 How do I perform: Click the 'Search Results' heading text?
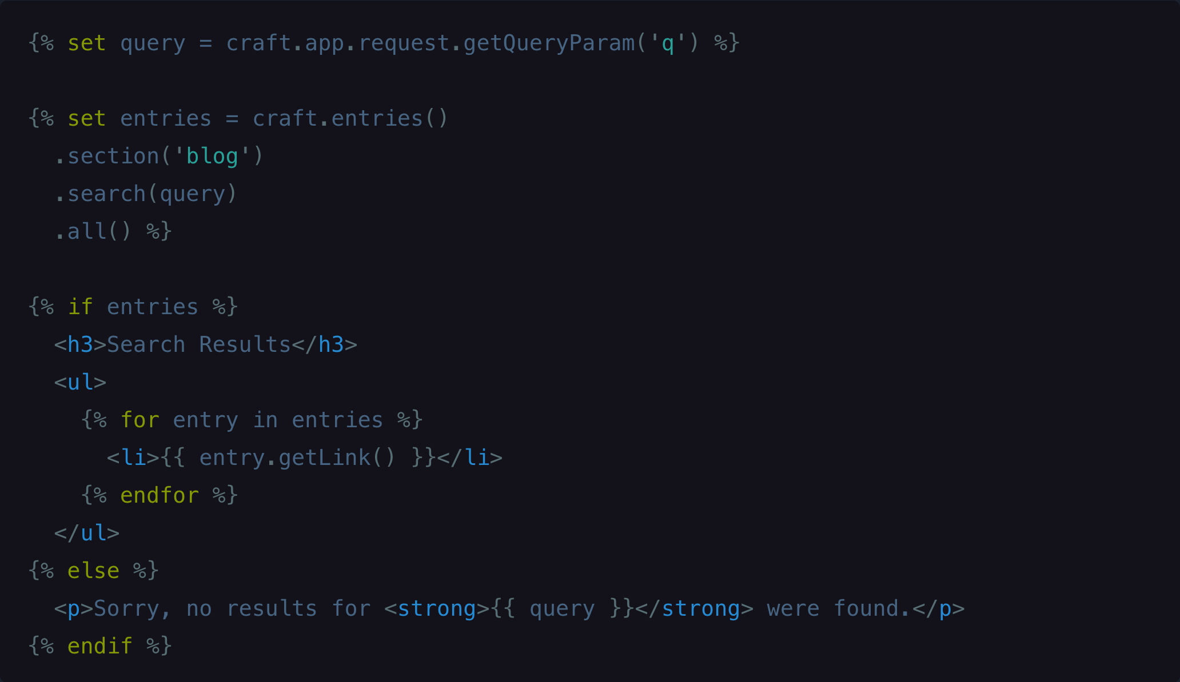tap(199, 345)
